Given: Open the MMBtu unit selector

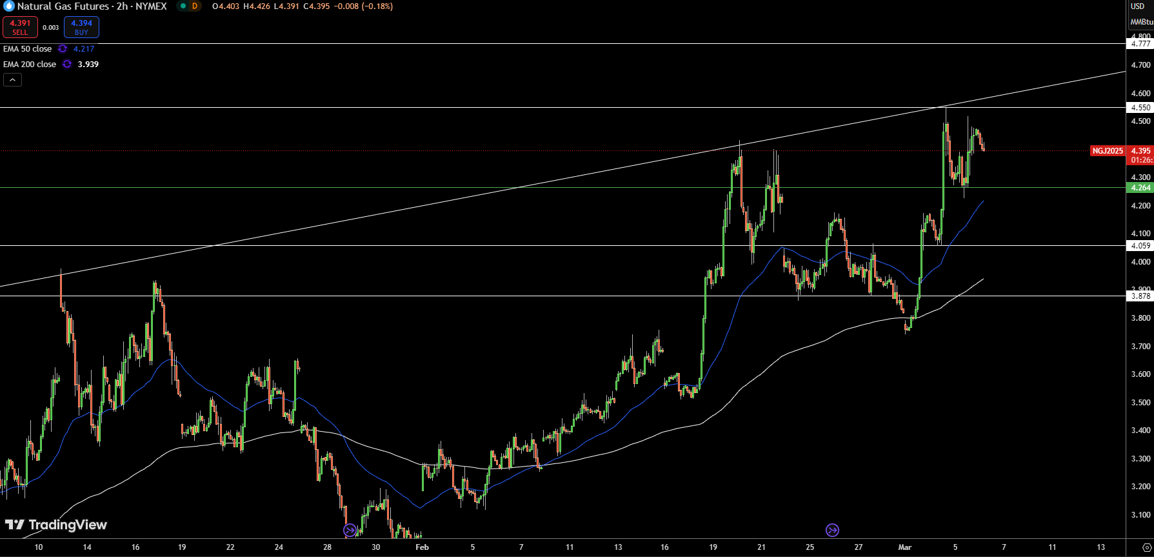Looking at the screenshot, I should pyautogui.click(x=1141, y=22).
